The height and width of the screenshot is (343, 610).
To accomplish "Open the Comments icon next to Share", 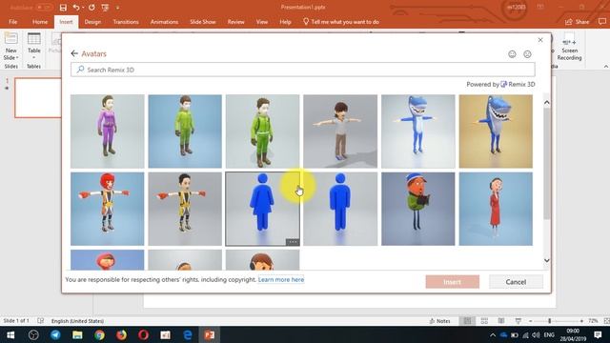I will (x=602, y=22).
